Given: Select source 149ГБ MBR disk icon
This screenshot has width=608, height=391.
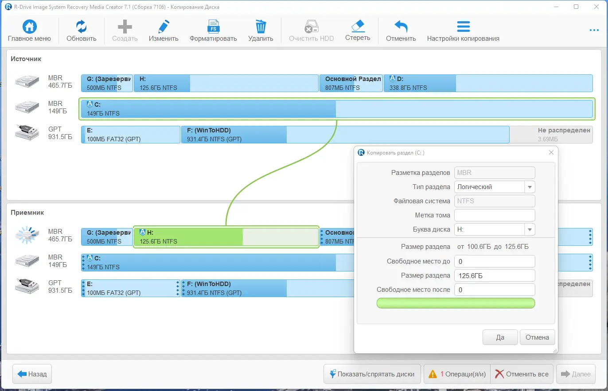Looking at the screenshot, I should click(27, 107).
